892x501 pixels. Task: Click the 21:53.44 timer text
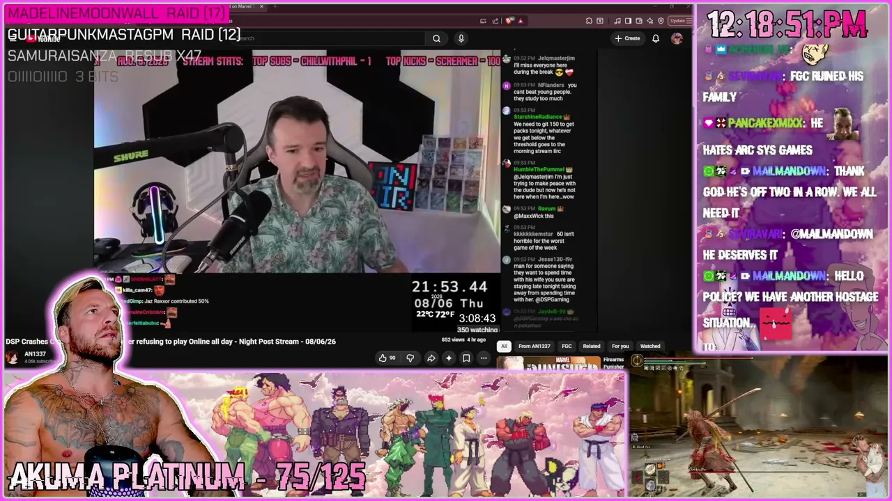[449, 287]
